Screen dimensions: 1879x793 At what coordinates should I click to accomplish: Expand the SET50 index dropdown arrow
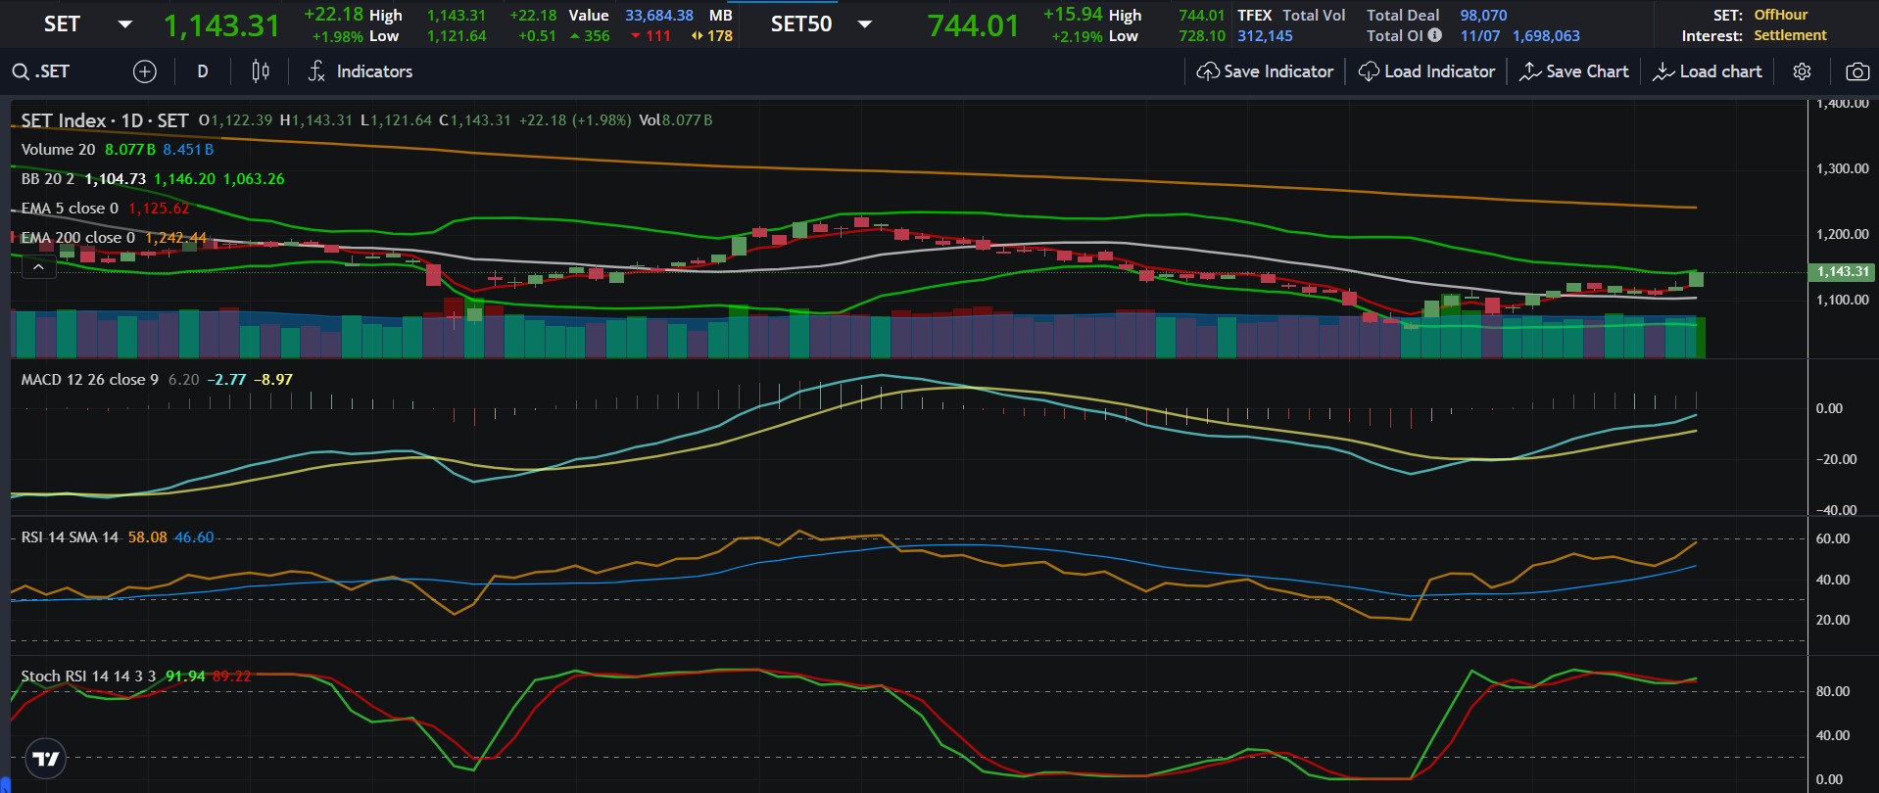864,24
